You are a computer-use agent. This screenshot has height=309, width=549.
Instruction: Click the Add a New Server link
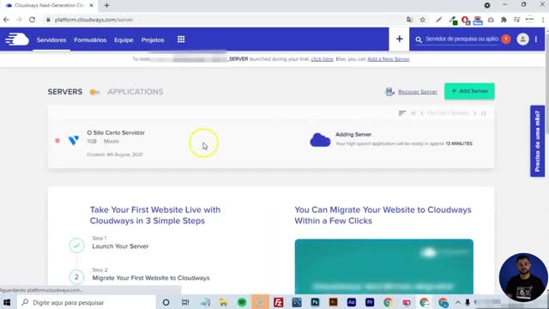(389, 59)
